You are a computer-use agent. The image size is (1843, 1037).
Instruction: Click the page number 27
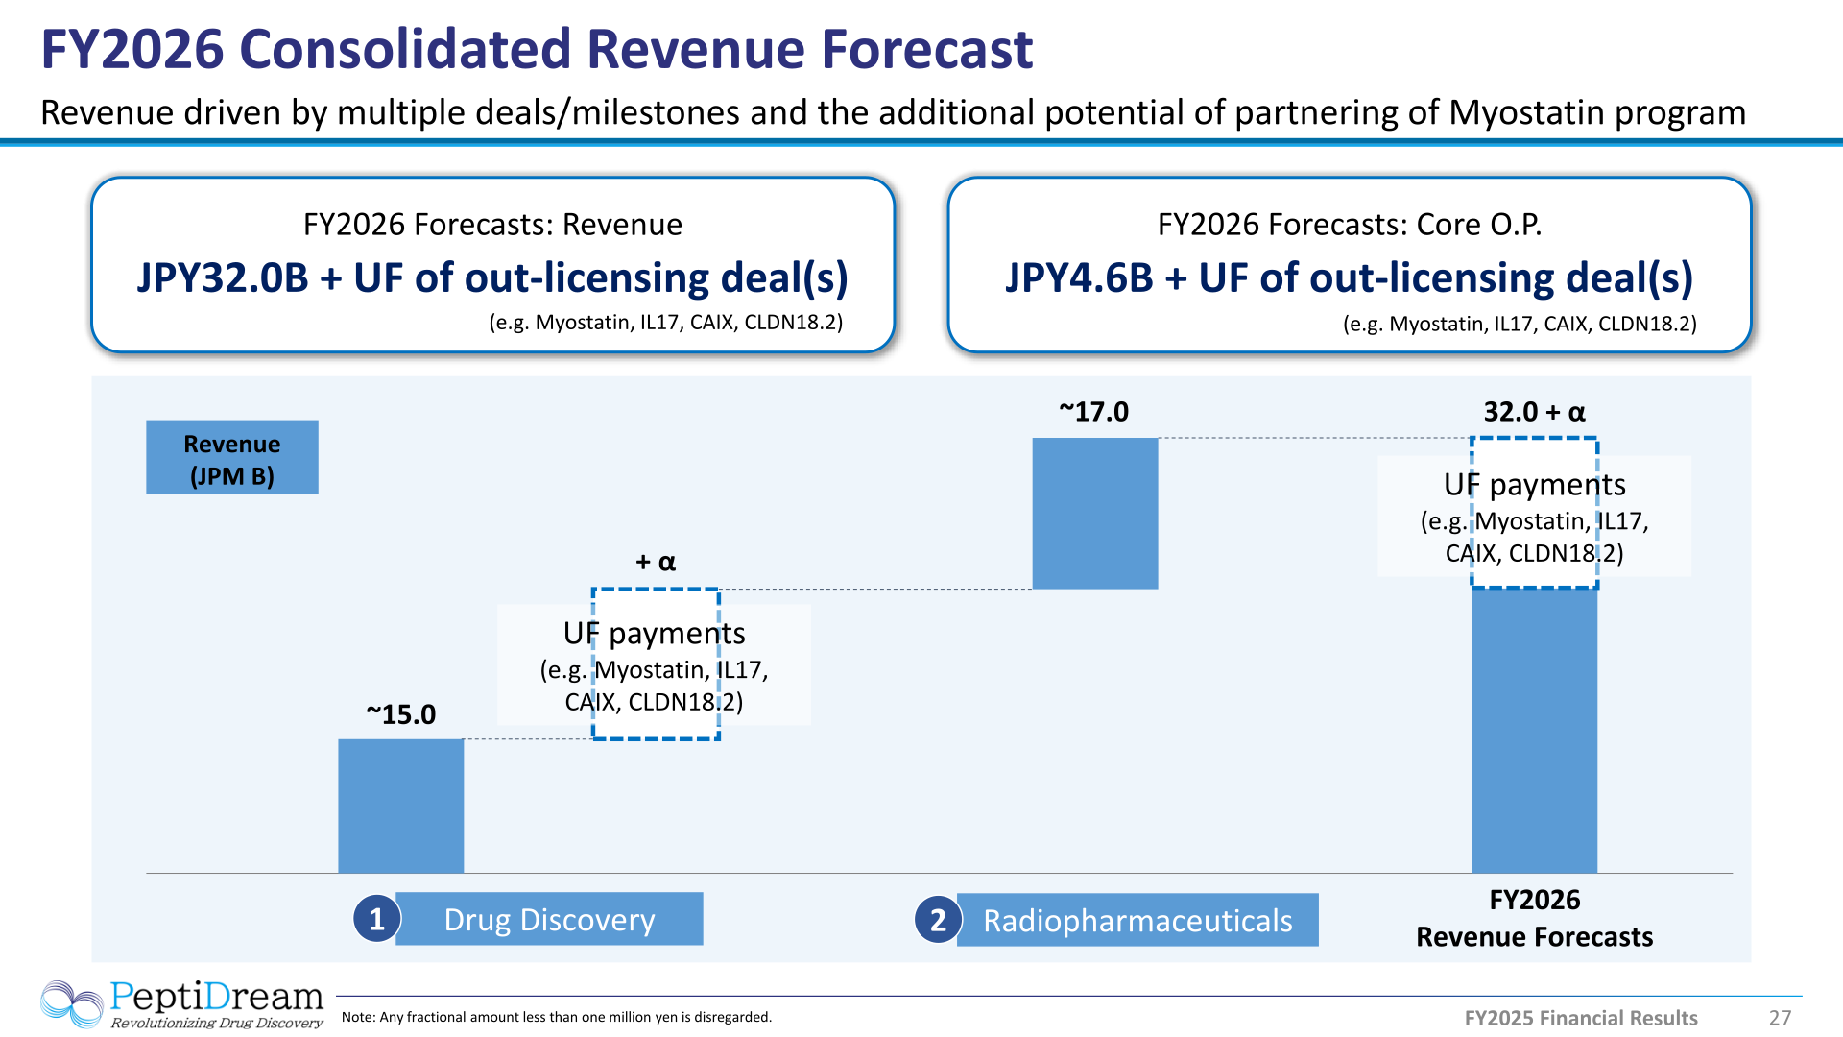coord(1781,1018)
